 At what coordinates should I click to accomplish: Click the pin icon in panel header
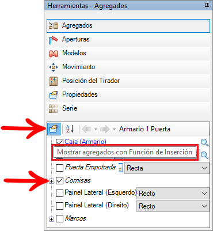[x=207, y=6]
